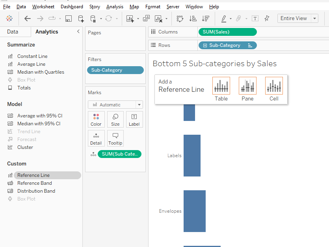Sort ascending toolbar icon
The image size is (329, 247).
point(193,19)
